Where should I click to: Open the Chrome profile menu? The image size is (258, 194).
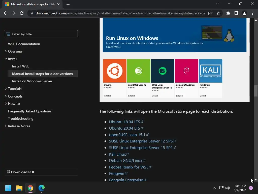pyautogui.click(x=244, y=13)
